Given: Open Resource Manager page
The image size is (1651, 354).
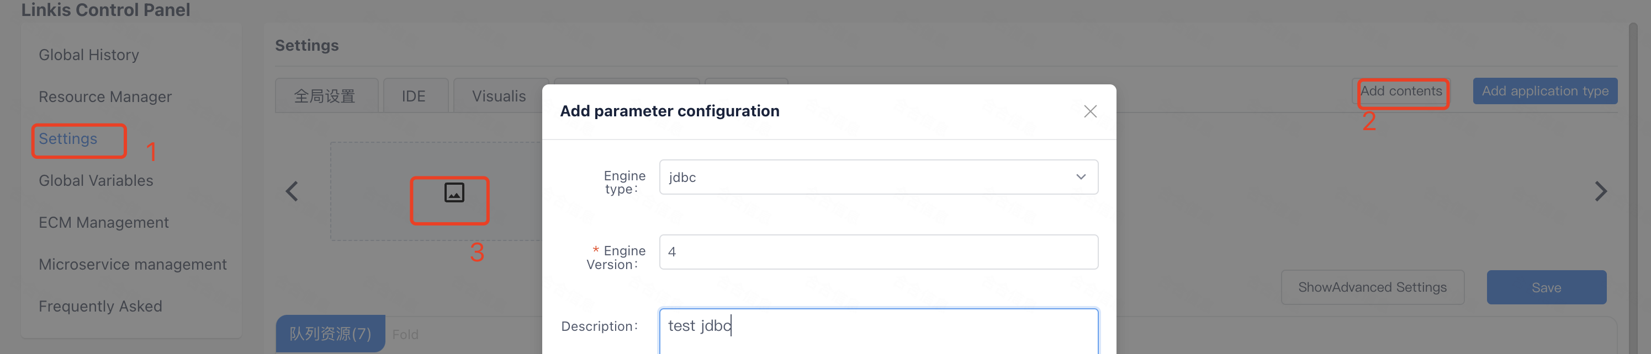Looking at the screenshot, I should coord(105,96).
